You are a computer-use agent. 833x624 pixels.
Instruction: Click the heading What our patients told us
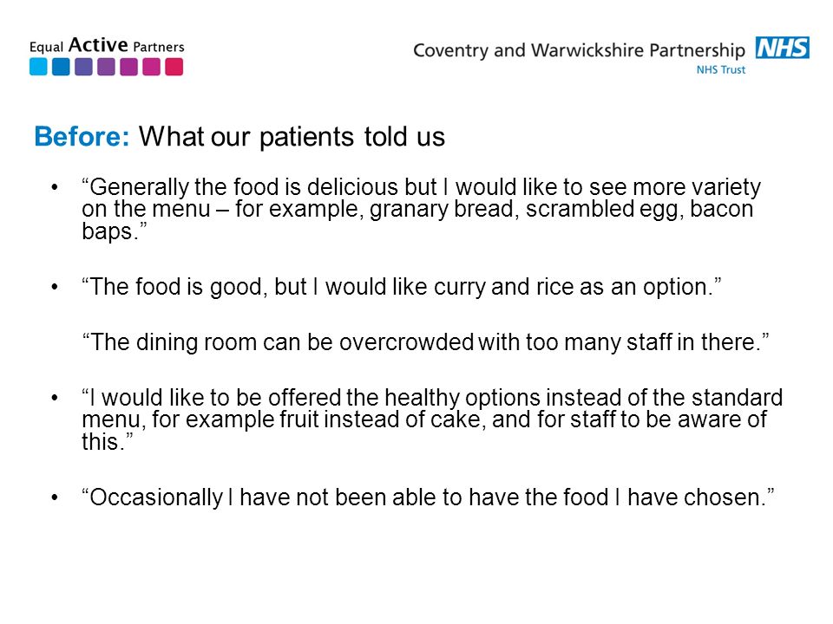click(292, 137)
